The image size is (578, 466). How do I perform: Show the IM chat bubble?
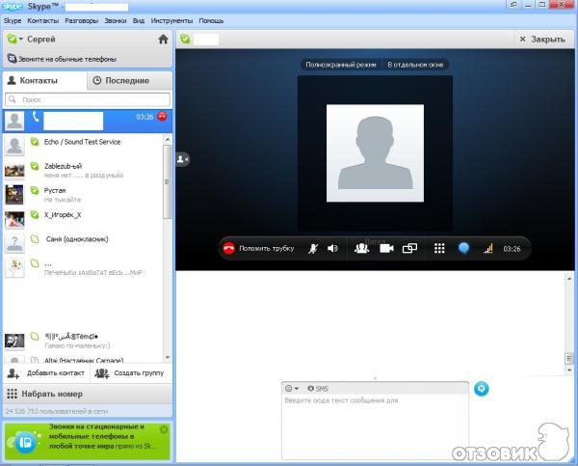pos(463,248)
